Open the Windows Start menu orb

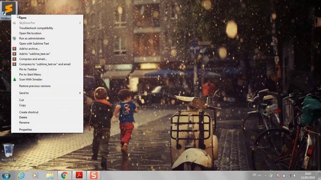[6, 175]
